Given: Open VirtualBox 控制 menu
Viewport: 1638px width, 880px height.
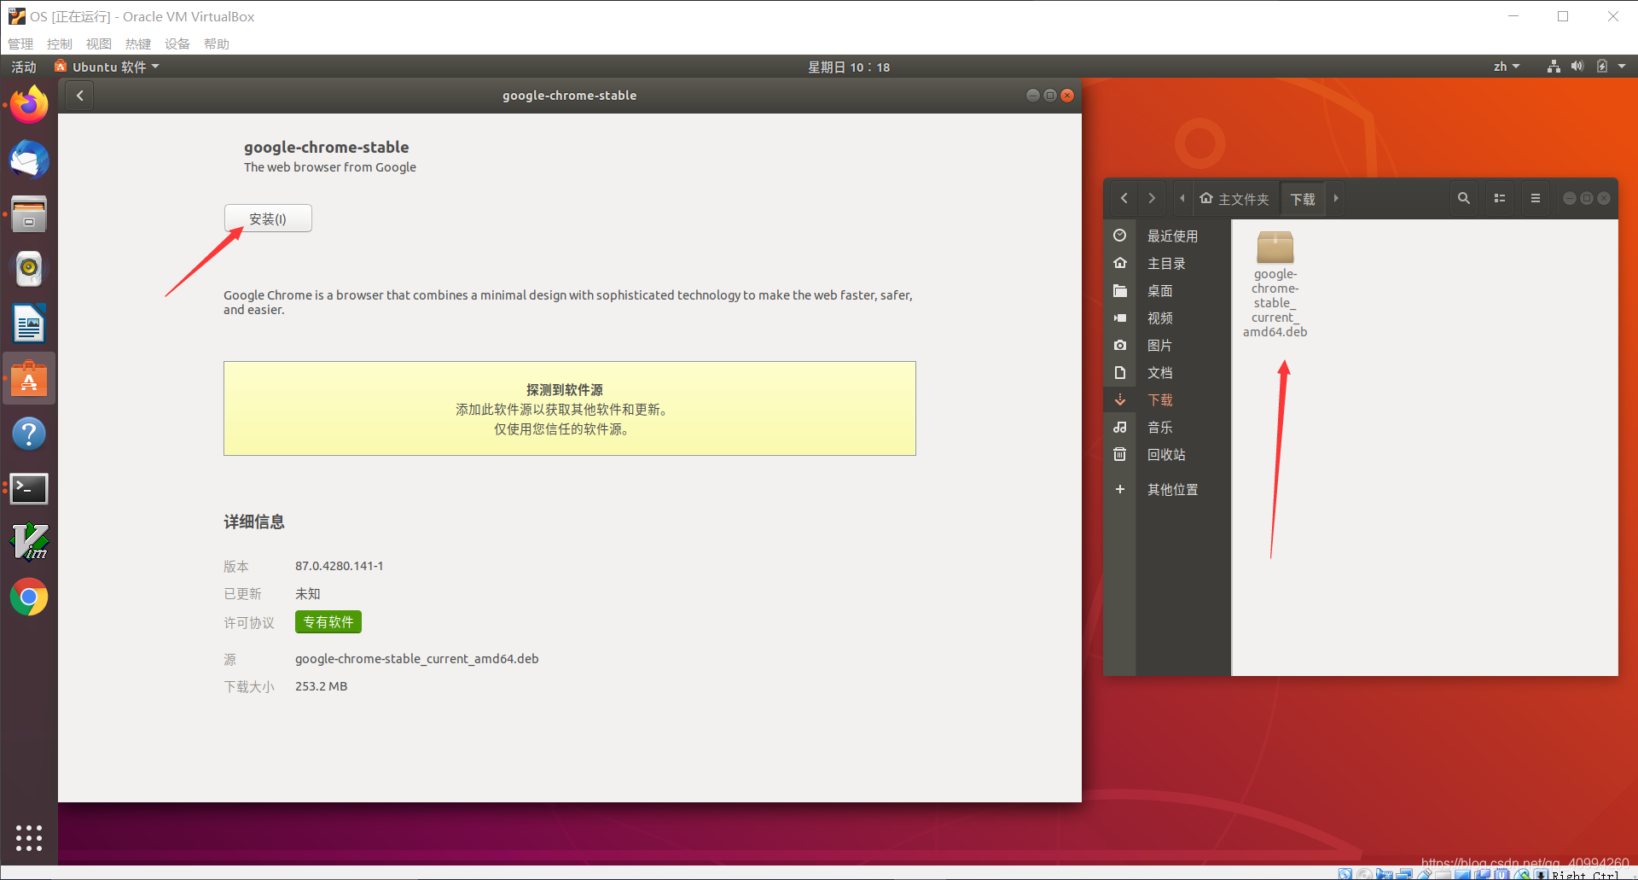Looking at the screenshot, I should 60,44.
